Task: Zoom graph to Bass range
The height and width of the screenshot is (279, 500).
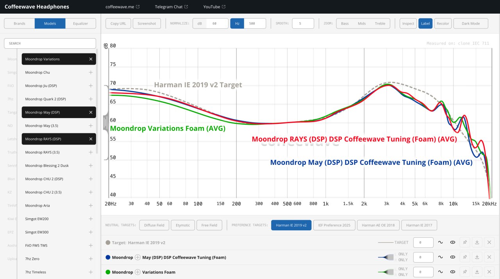Action: tap(345, 23)
